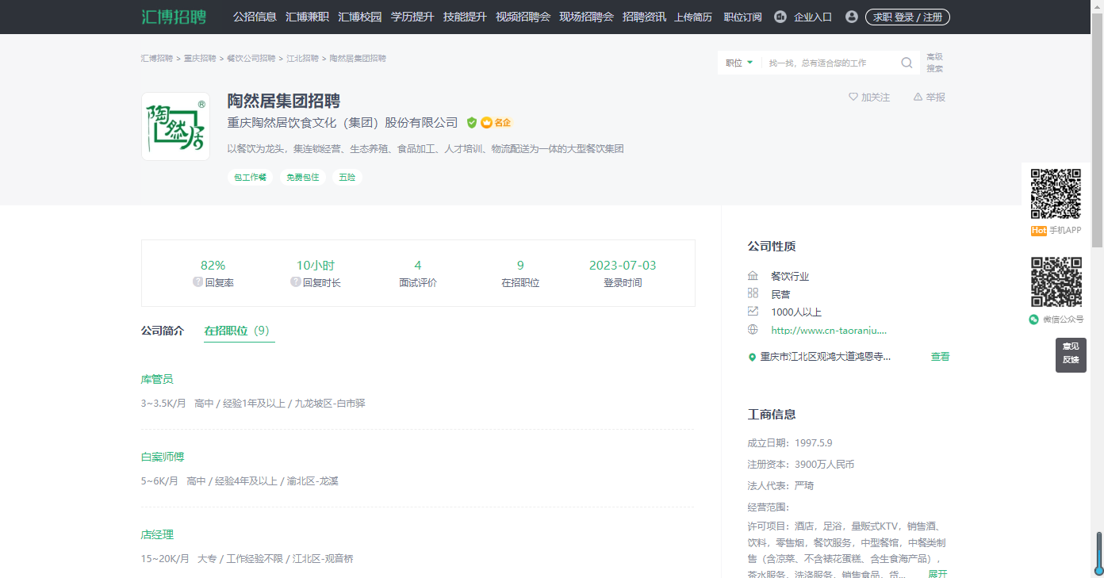
Task: Open company website http://www.cn-taoranju link
Action: (x=829, y=330)
